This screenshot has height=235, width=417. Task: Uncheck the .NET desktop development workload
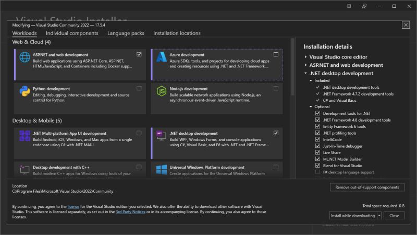pyautogui.click(x=276, y=133)
